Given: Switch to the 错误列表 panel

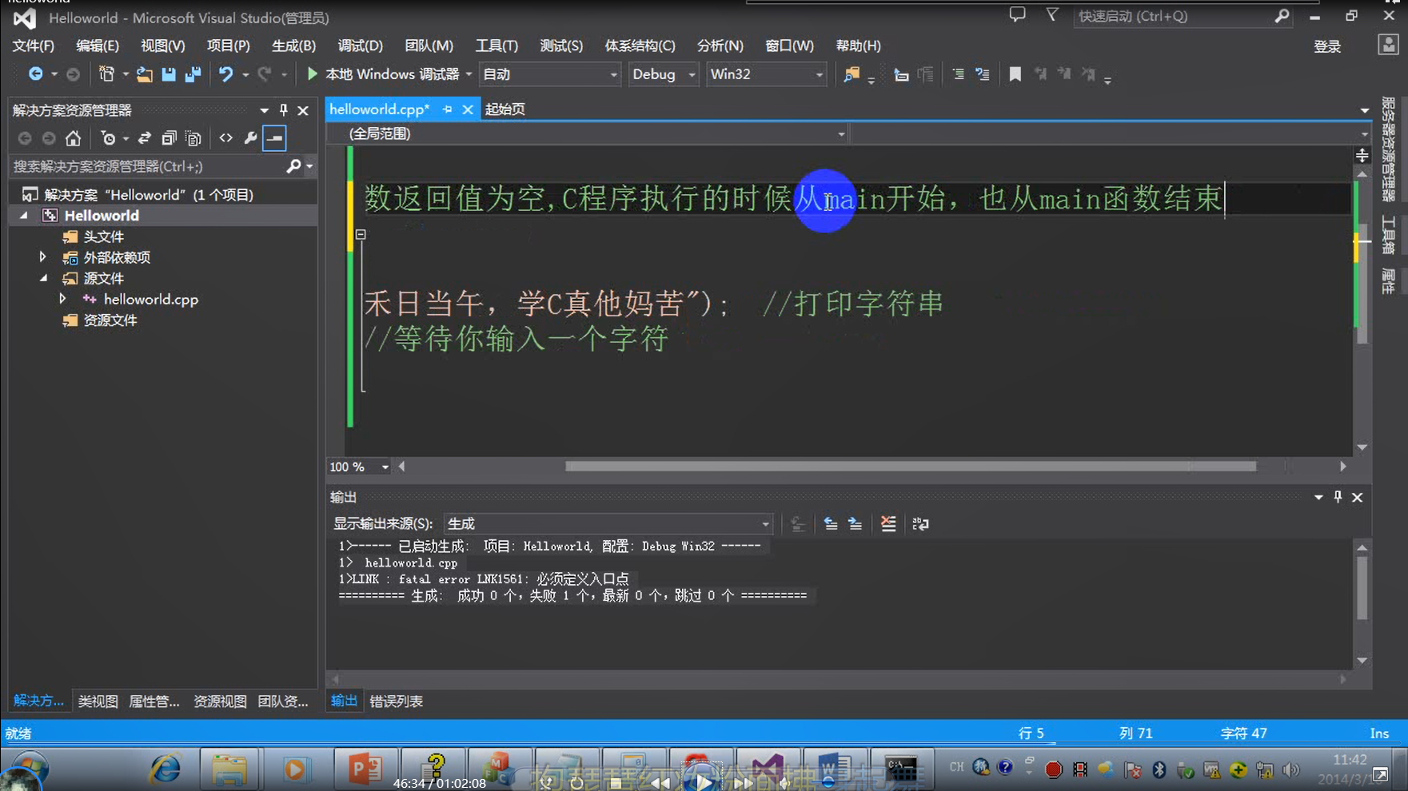Looking at the screenshot, I should tap(397, 701).
